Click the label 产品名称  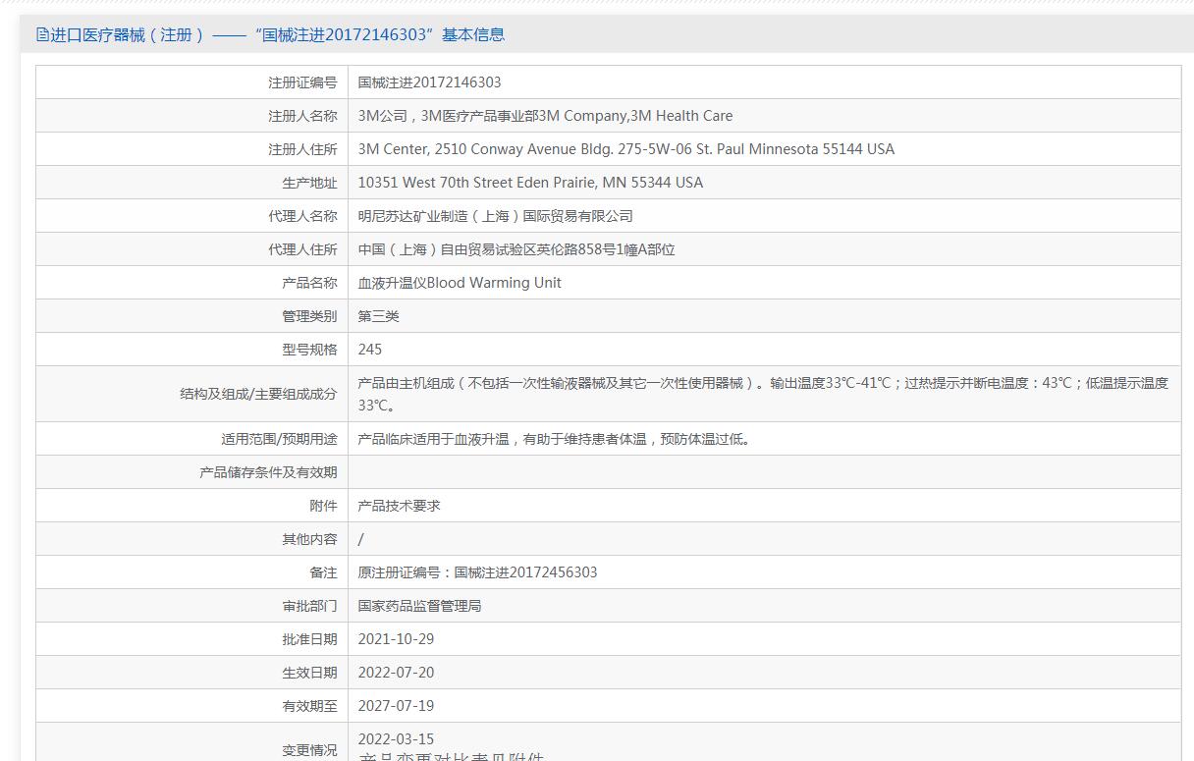pos(309,283)
